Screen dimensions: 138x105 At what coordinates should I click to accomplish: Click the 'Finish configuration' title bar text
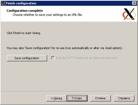(21, 3)
